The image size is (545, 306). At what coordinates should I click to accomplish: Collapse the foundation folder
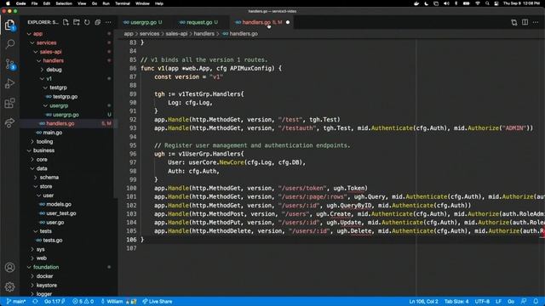29,267
